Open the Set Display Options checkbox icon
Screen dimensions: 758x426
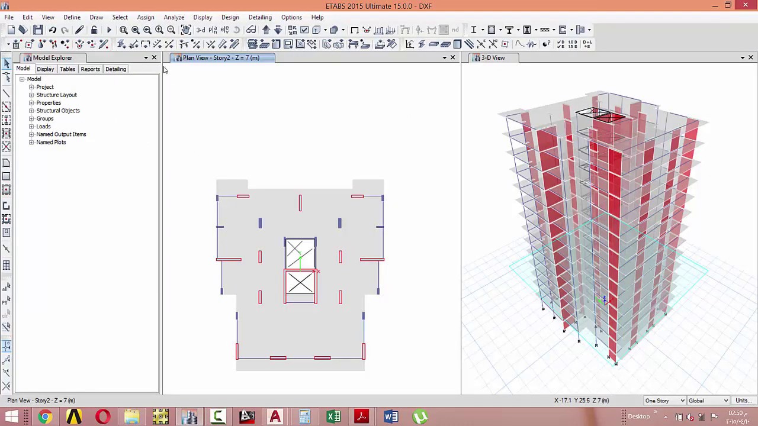coord(304,30)
